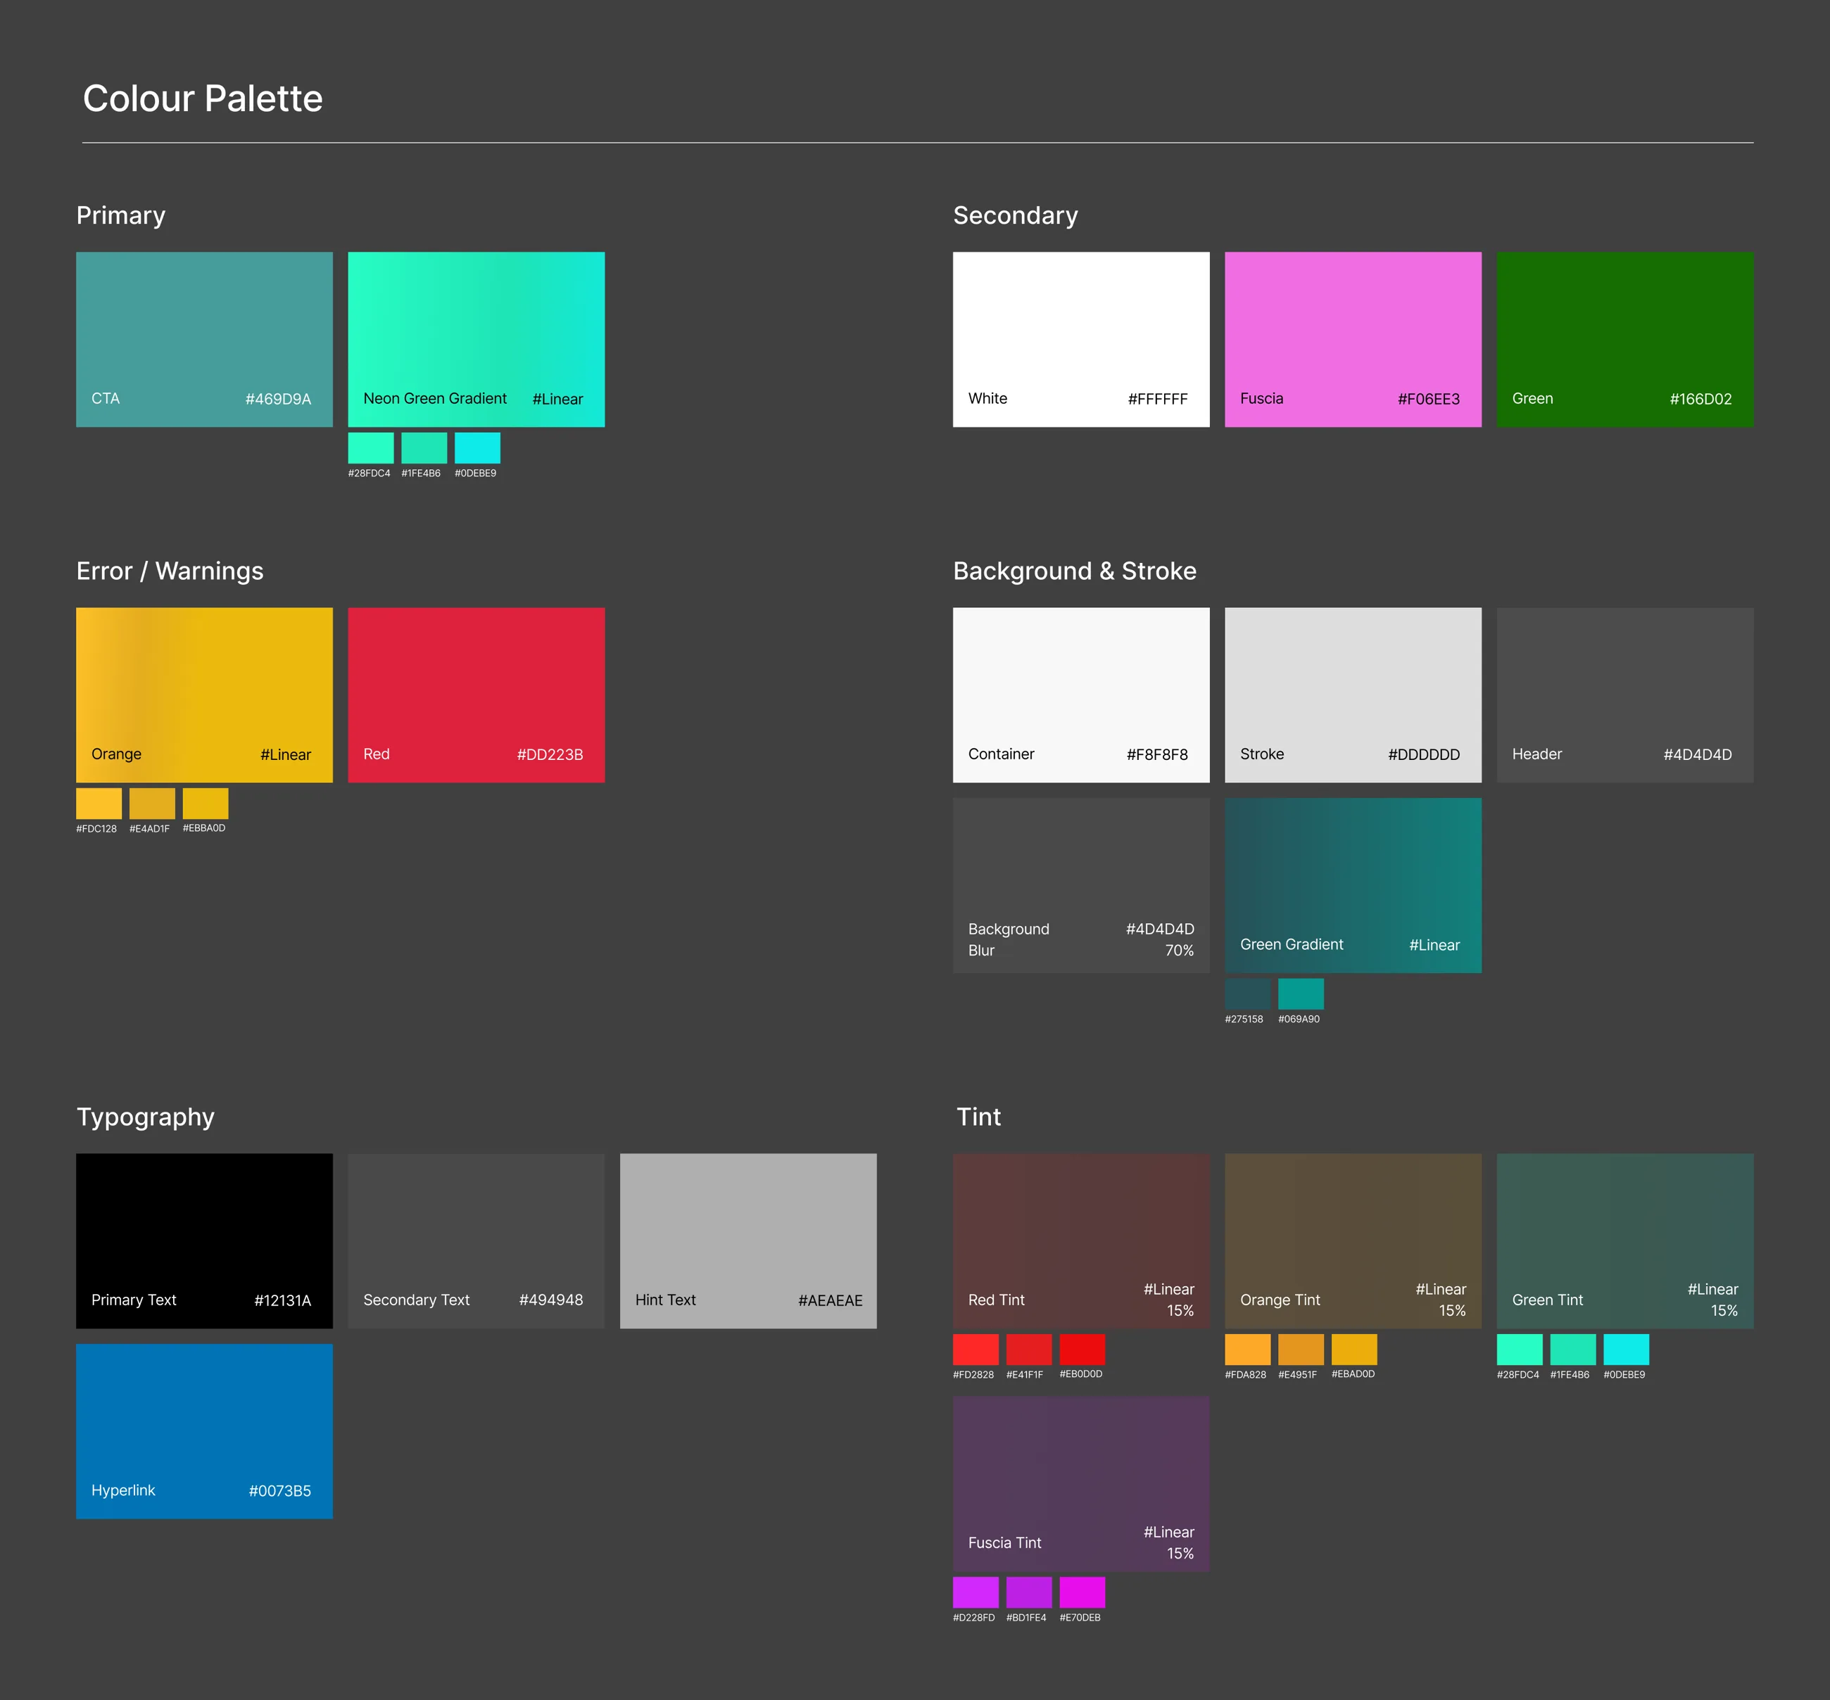Pick the small #E70DEB magenta chip
Viewport: 1830px width, 1700px height.
1082,1592
